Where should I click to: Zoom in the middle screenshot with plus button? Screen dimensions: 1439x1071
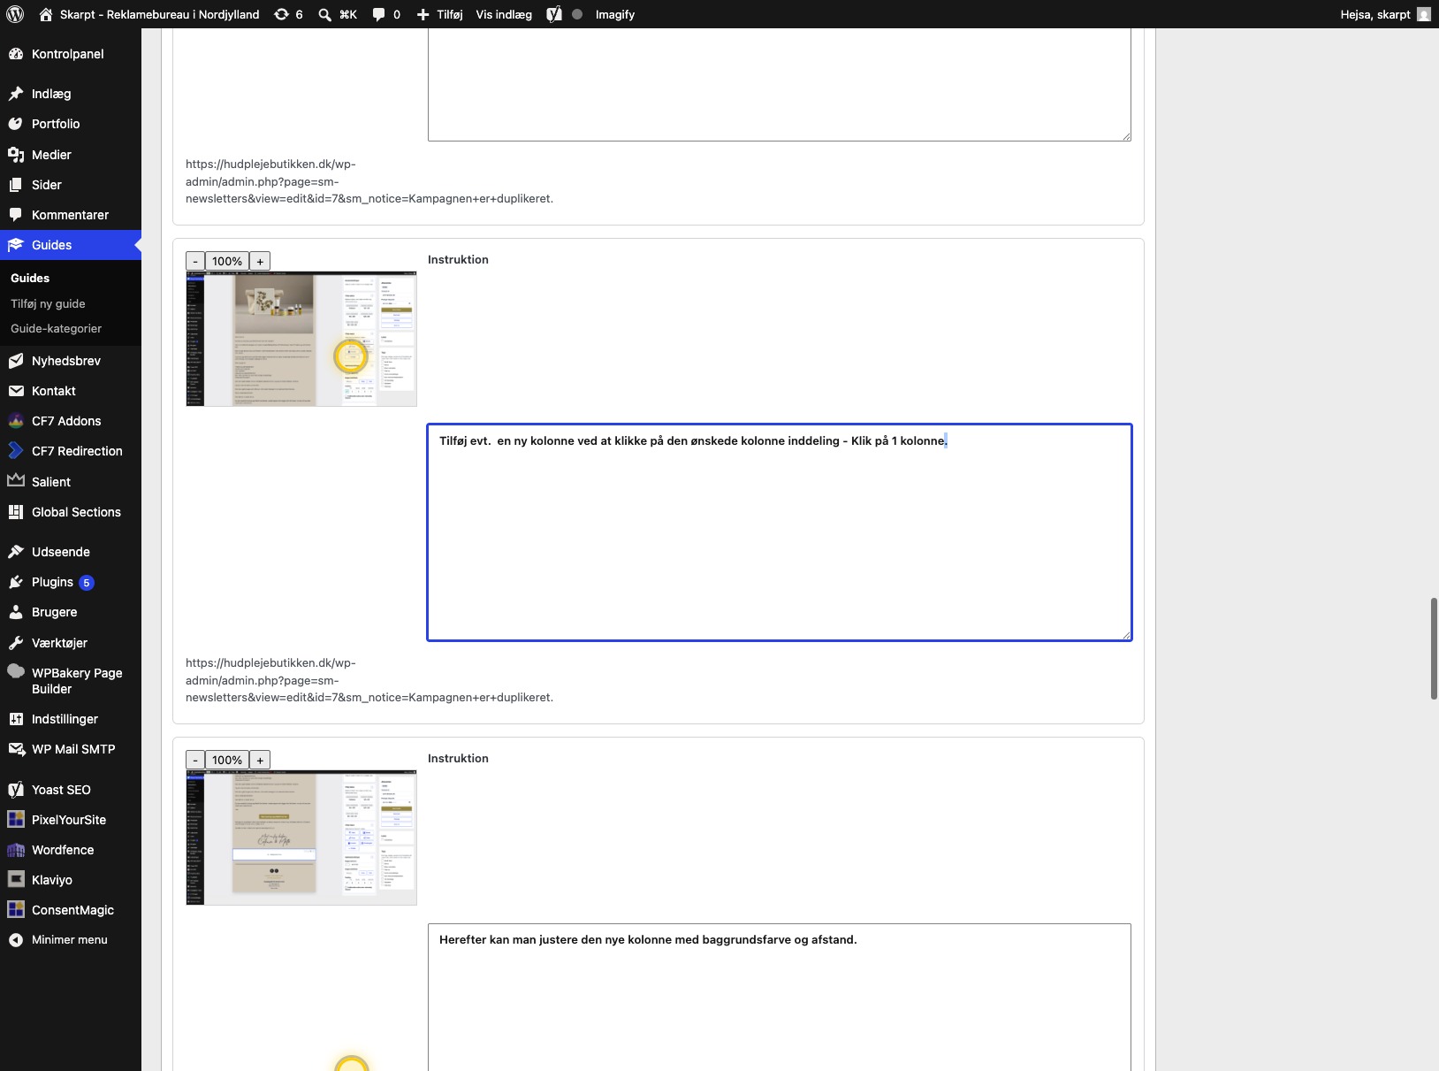pos(260,261)
